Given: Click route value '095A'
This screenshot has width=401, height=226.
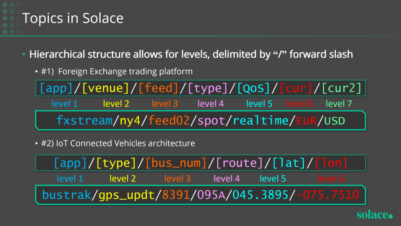Looking at the screenshot, I should click(211, 195).
